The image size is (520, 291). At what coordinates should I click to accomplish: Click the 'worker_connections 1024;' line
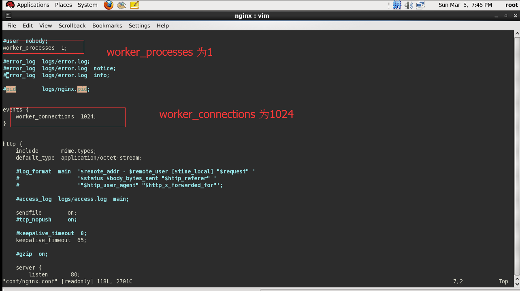[x=56, y=116]
